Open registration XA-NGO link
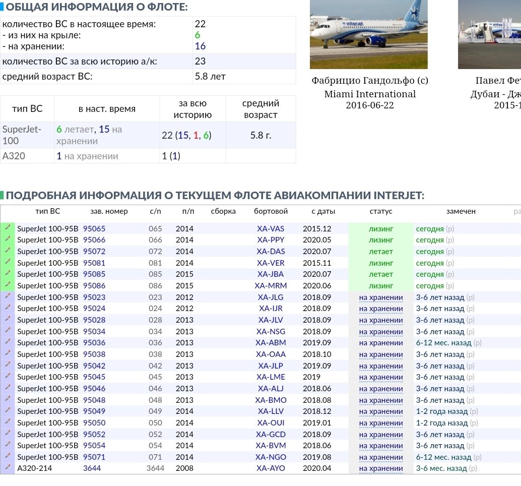This screenshot has width=521, height=486. [271, 457]
